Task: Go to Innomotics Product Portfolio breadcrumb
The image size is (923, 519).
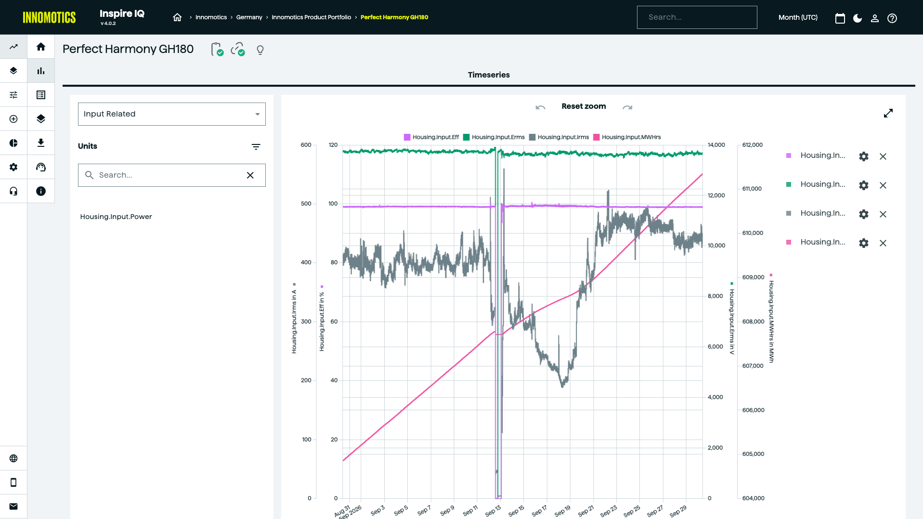Action: [311, 17]
